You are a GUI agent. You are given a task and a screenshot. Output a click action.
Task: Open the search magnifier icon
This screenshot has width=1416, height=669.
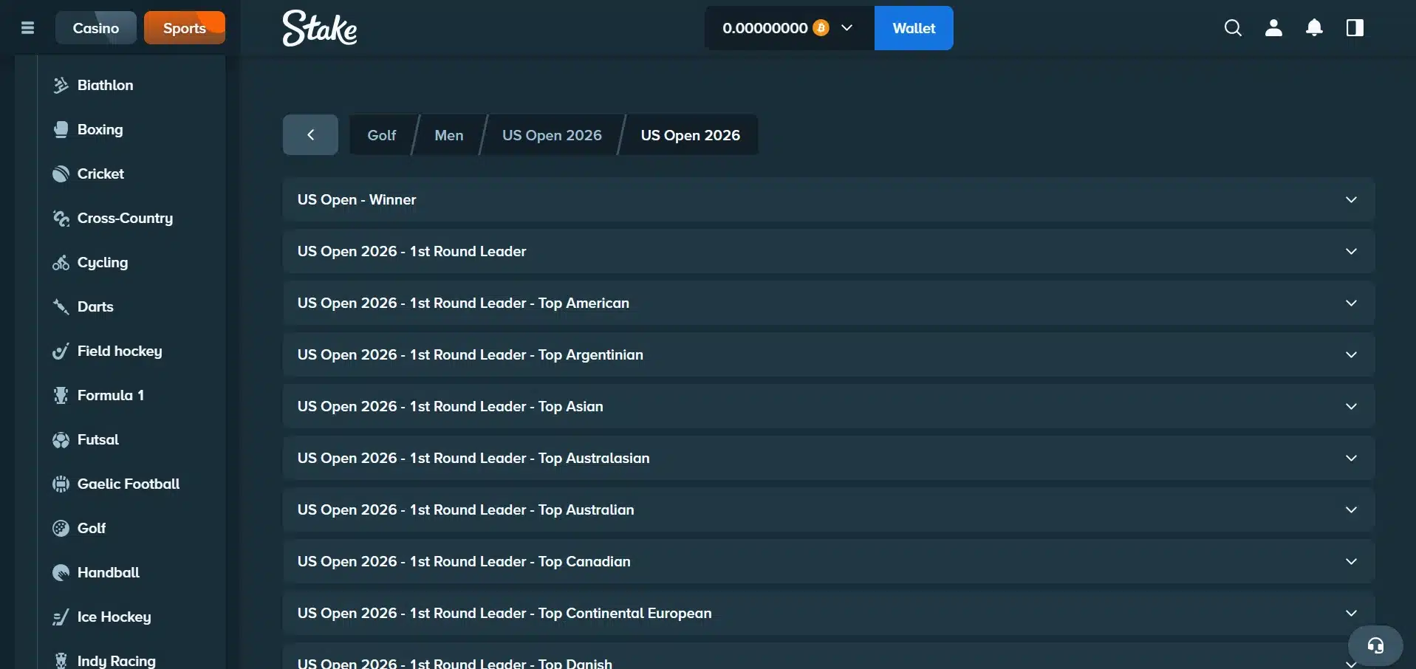click(x=1233, y=28)
